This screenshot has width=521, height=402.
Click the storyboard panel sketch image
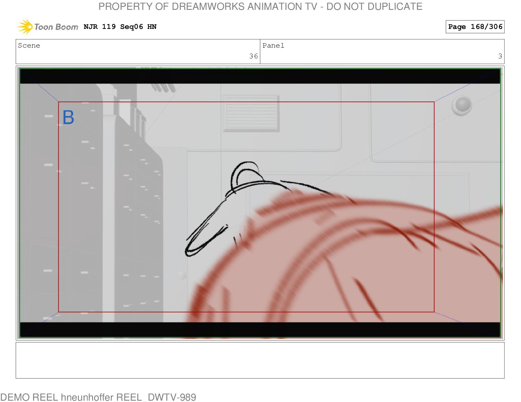(x=260, y=203)
